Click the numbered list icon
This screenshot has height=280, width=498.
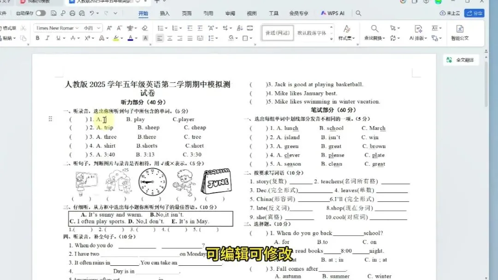[175, 28]
